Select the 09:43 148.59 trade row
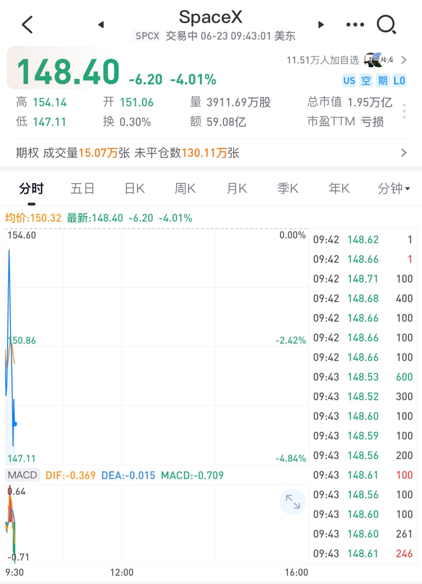 (x=363, y=436)
